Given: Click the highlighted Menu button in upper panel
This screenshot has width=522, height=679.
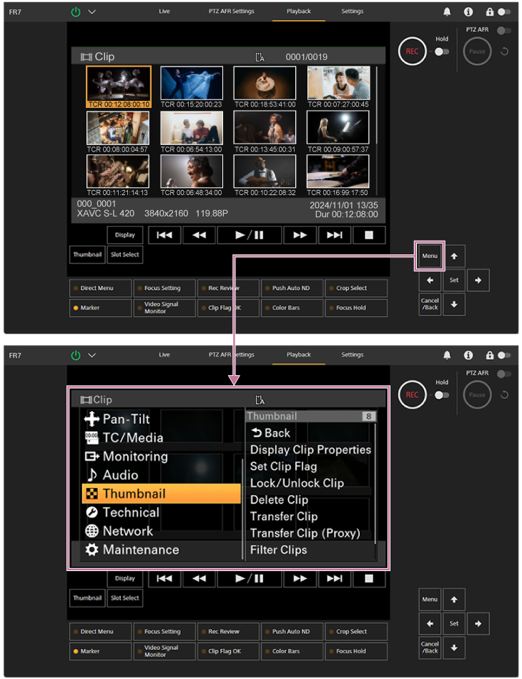Looking at the screenshot, I should click(x=430, y=255).
